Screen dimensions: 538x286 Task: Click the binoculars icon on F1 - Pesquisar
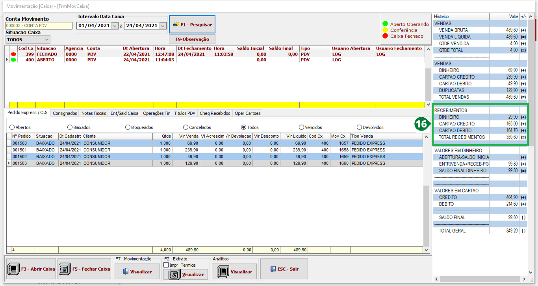click(176, 24)
